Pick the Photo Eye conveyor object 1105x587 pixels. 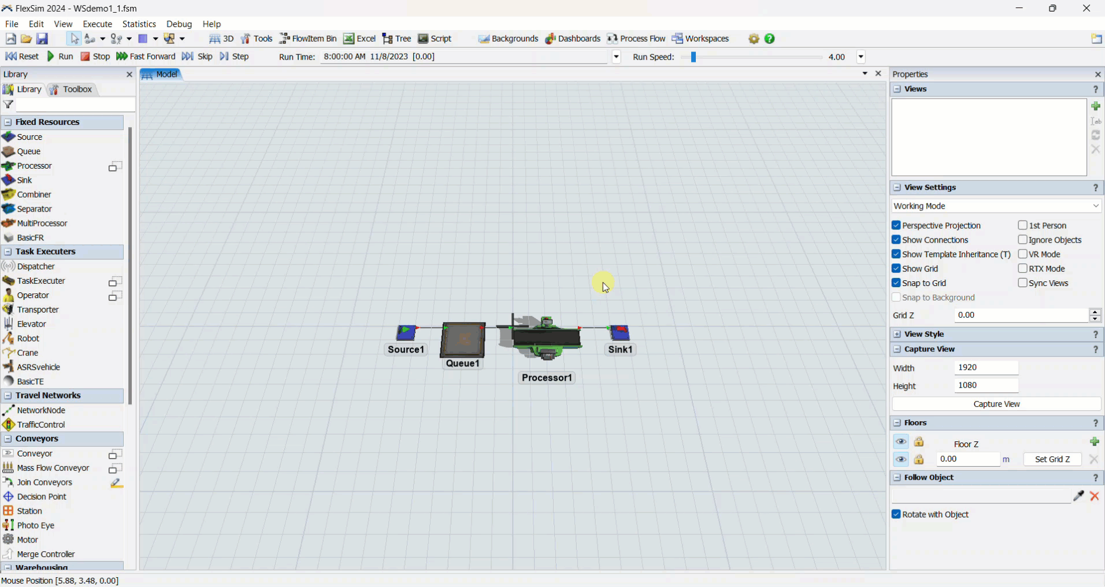tap(35, 525)
